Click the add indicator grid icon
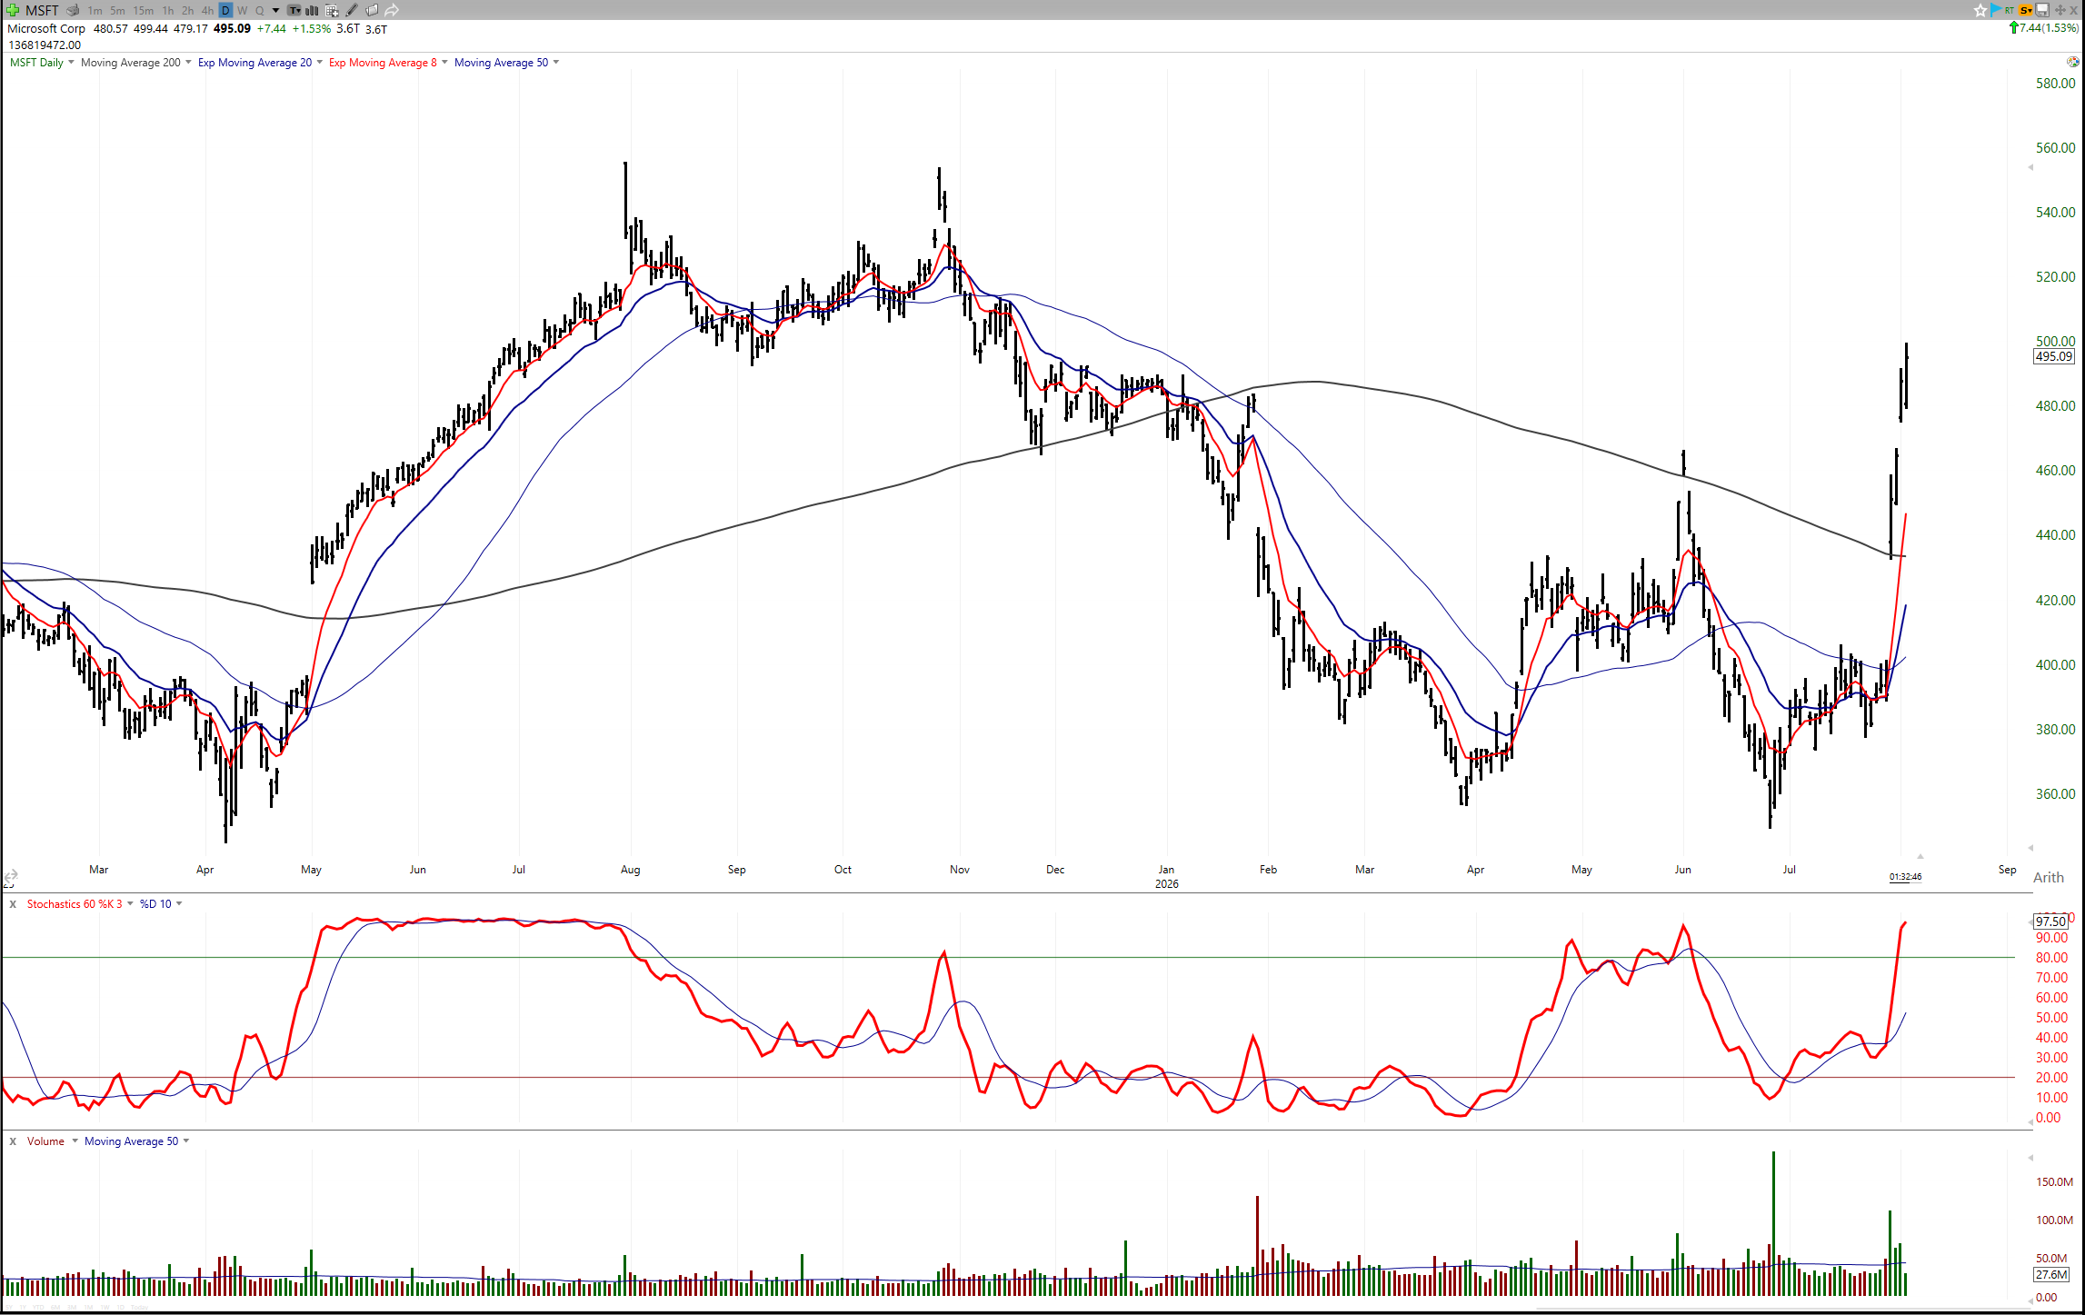This screenshot has height=1315, width=2085. click(x=332, y=10)
